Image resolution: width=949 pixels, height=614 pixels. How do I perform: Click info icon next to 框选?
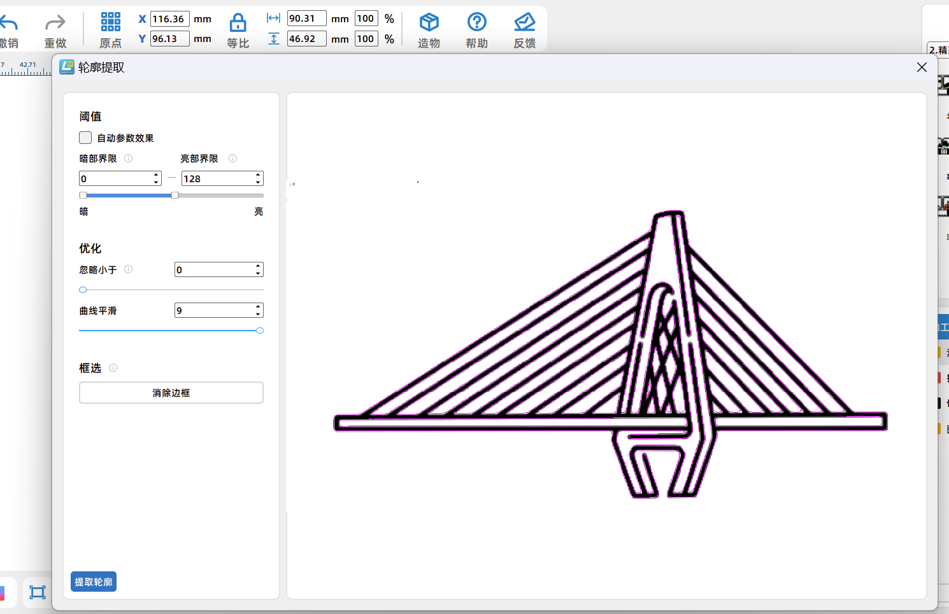[113, 368]
